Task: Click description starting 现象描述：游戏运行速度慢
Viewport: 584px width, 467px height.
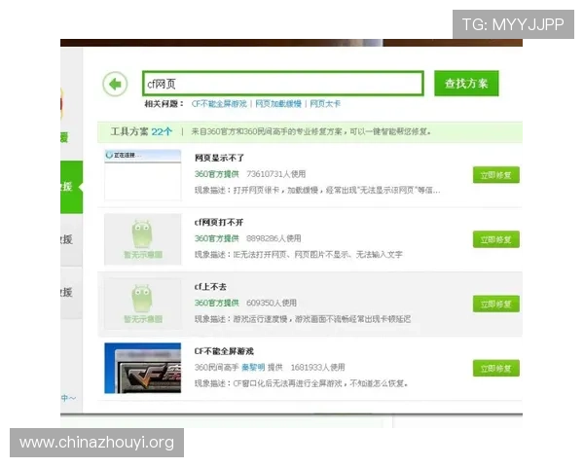Action: point(303,319)
